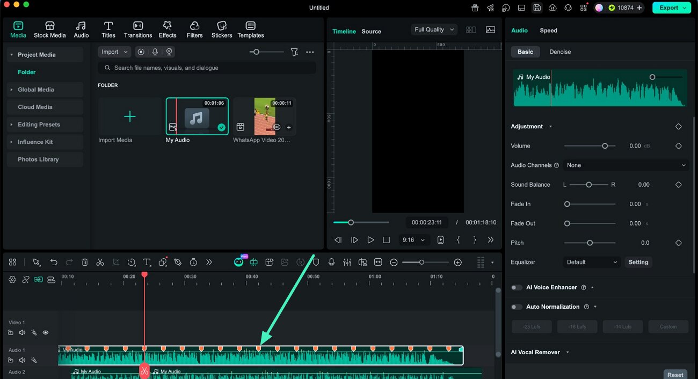The image size is (698, 379).
Task: Click the media search field
Action: [x=207, y=68]
